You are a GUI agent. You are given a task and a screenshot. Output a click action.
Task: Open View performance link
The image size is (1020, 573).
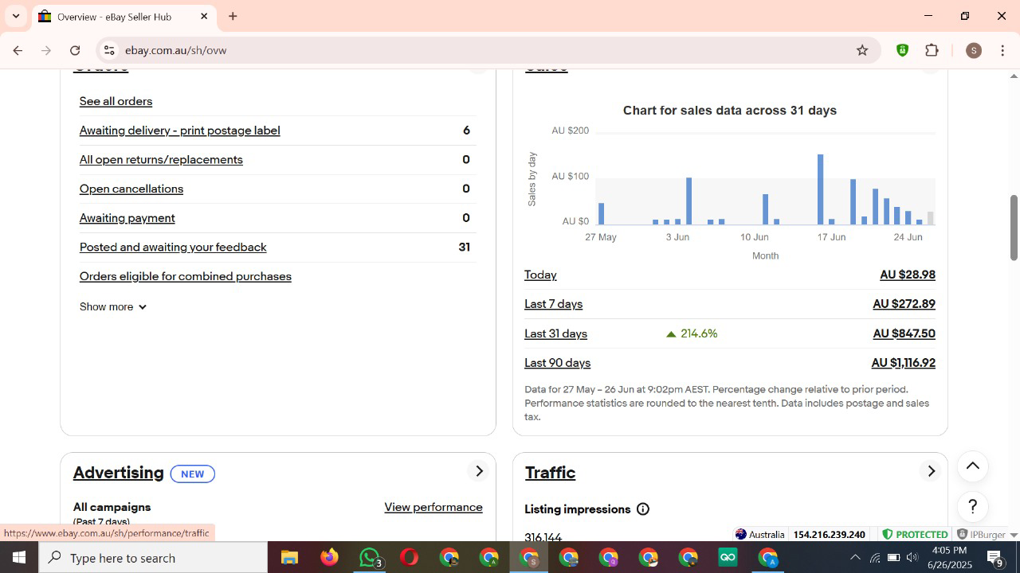click(x=433, y=507)
